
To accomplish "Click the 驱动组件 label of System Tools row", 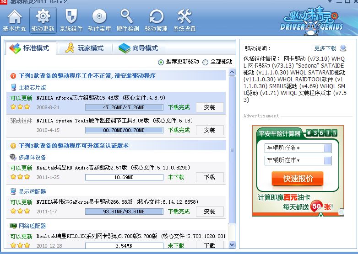I will (21, 121).
